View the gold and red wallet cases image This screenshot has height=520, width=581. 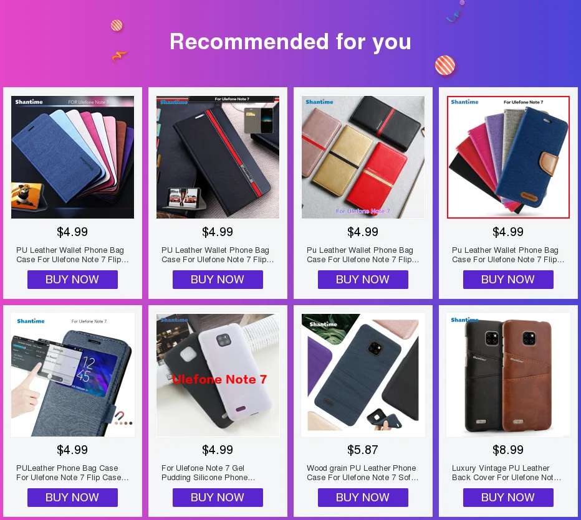pos(363,158)
